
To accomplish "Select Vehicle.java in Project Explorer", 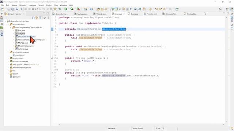I will (x=23, y=49).
